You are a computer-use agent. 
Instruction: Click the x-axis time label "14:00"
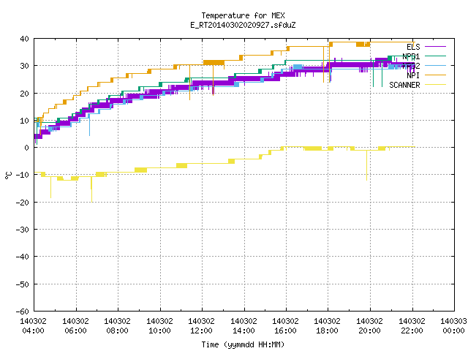coord(244,331)
